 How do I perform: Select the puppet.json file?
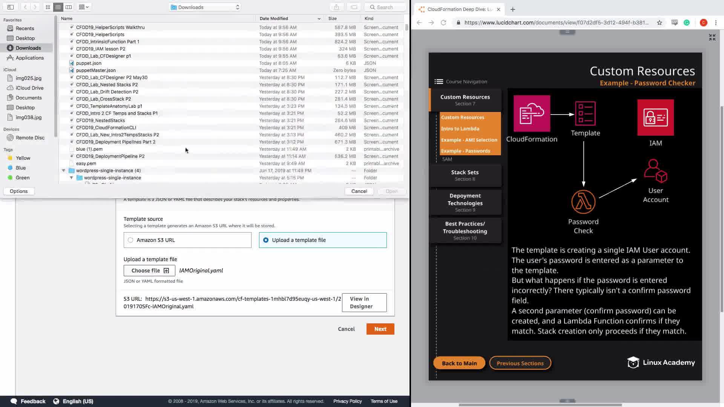89,63
